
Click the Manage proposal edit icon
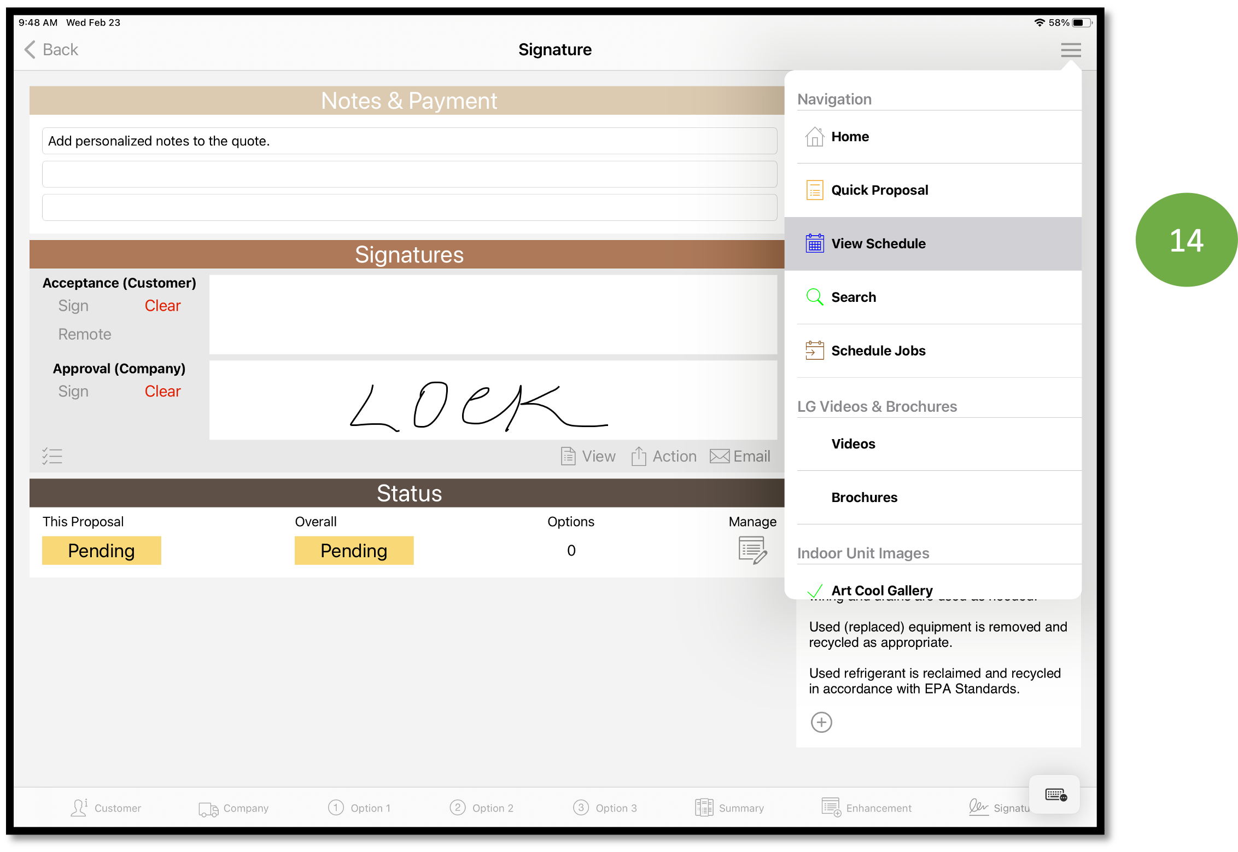point(752,550)
